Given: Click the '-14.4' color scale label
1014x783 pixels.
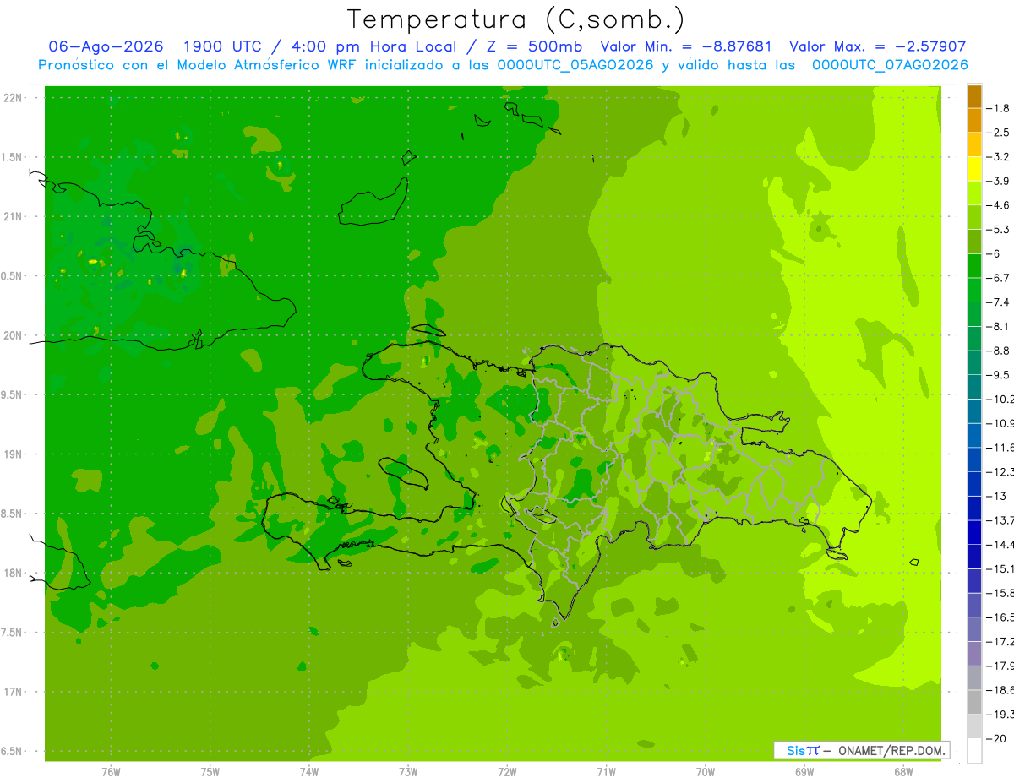Looking at the screenshot, I should (1000, 544).
